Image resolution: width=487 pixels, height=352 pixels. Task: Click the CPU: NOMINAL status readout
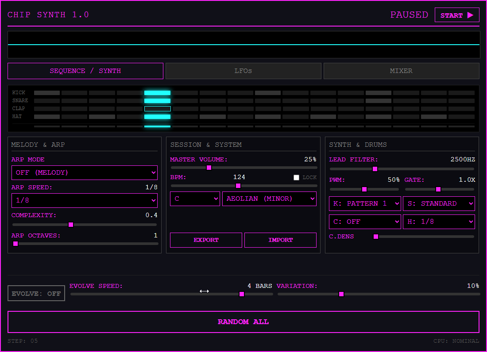click(456, 341)
